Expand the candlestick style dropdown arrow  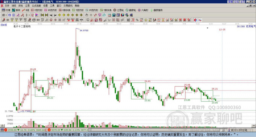click(x=29, y=15)
